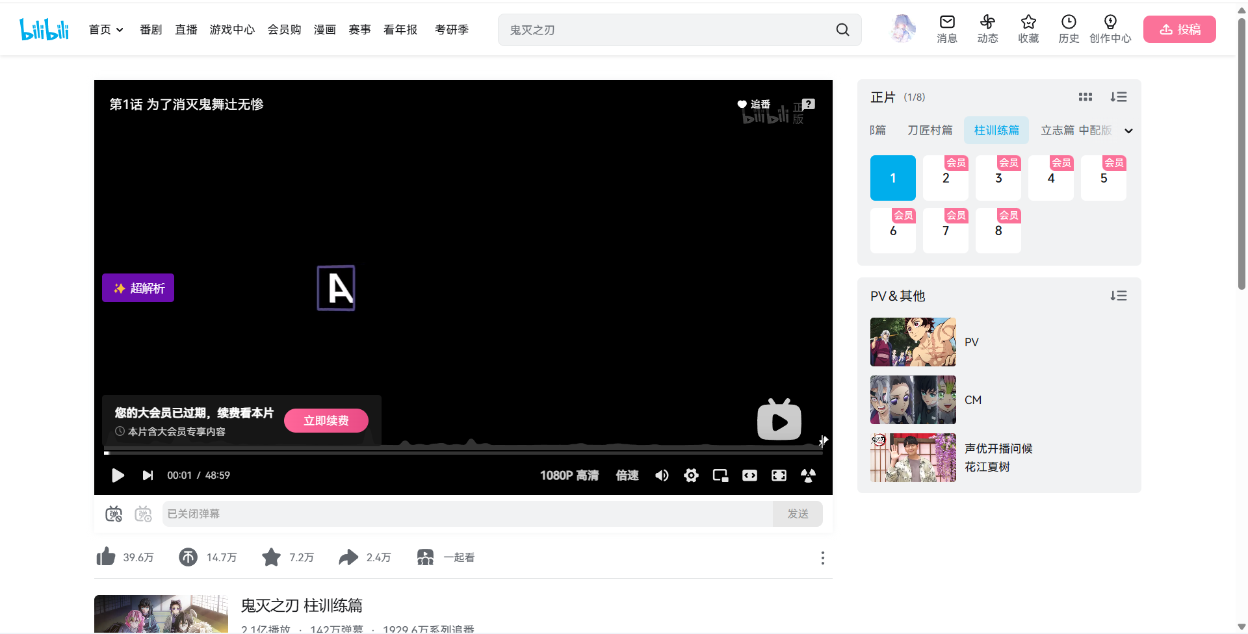This screenshot has width=1248, height=634.
Task: Mute the player volume
Action: click(x=662, y=475)
